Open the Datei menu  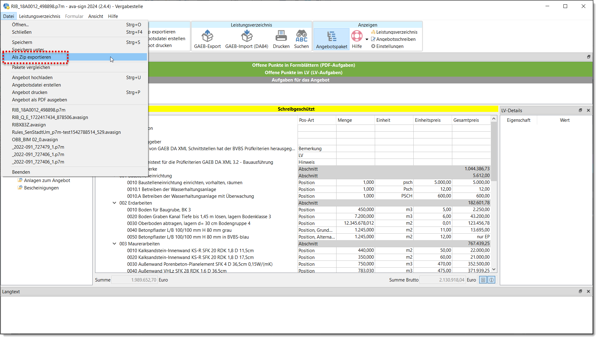(9, 16)
